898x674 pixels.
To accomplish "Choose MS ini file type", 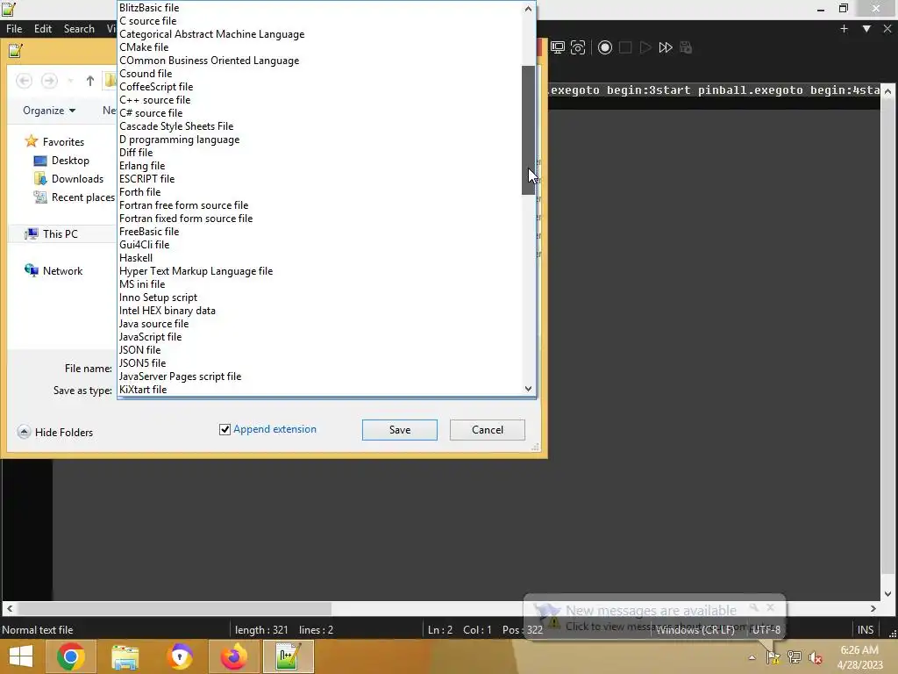I will click(319, 284).
